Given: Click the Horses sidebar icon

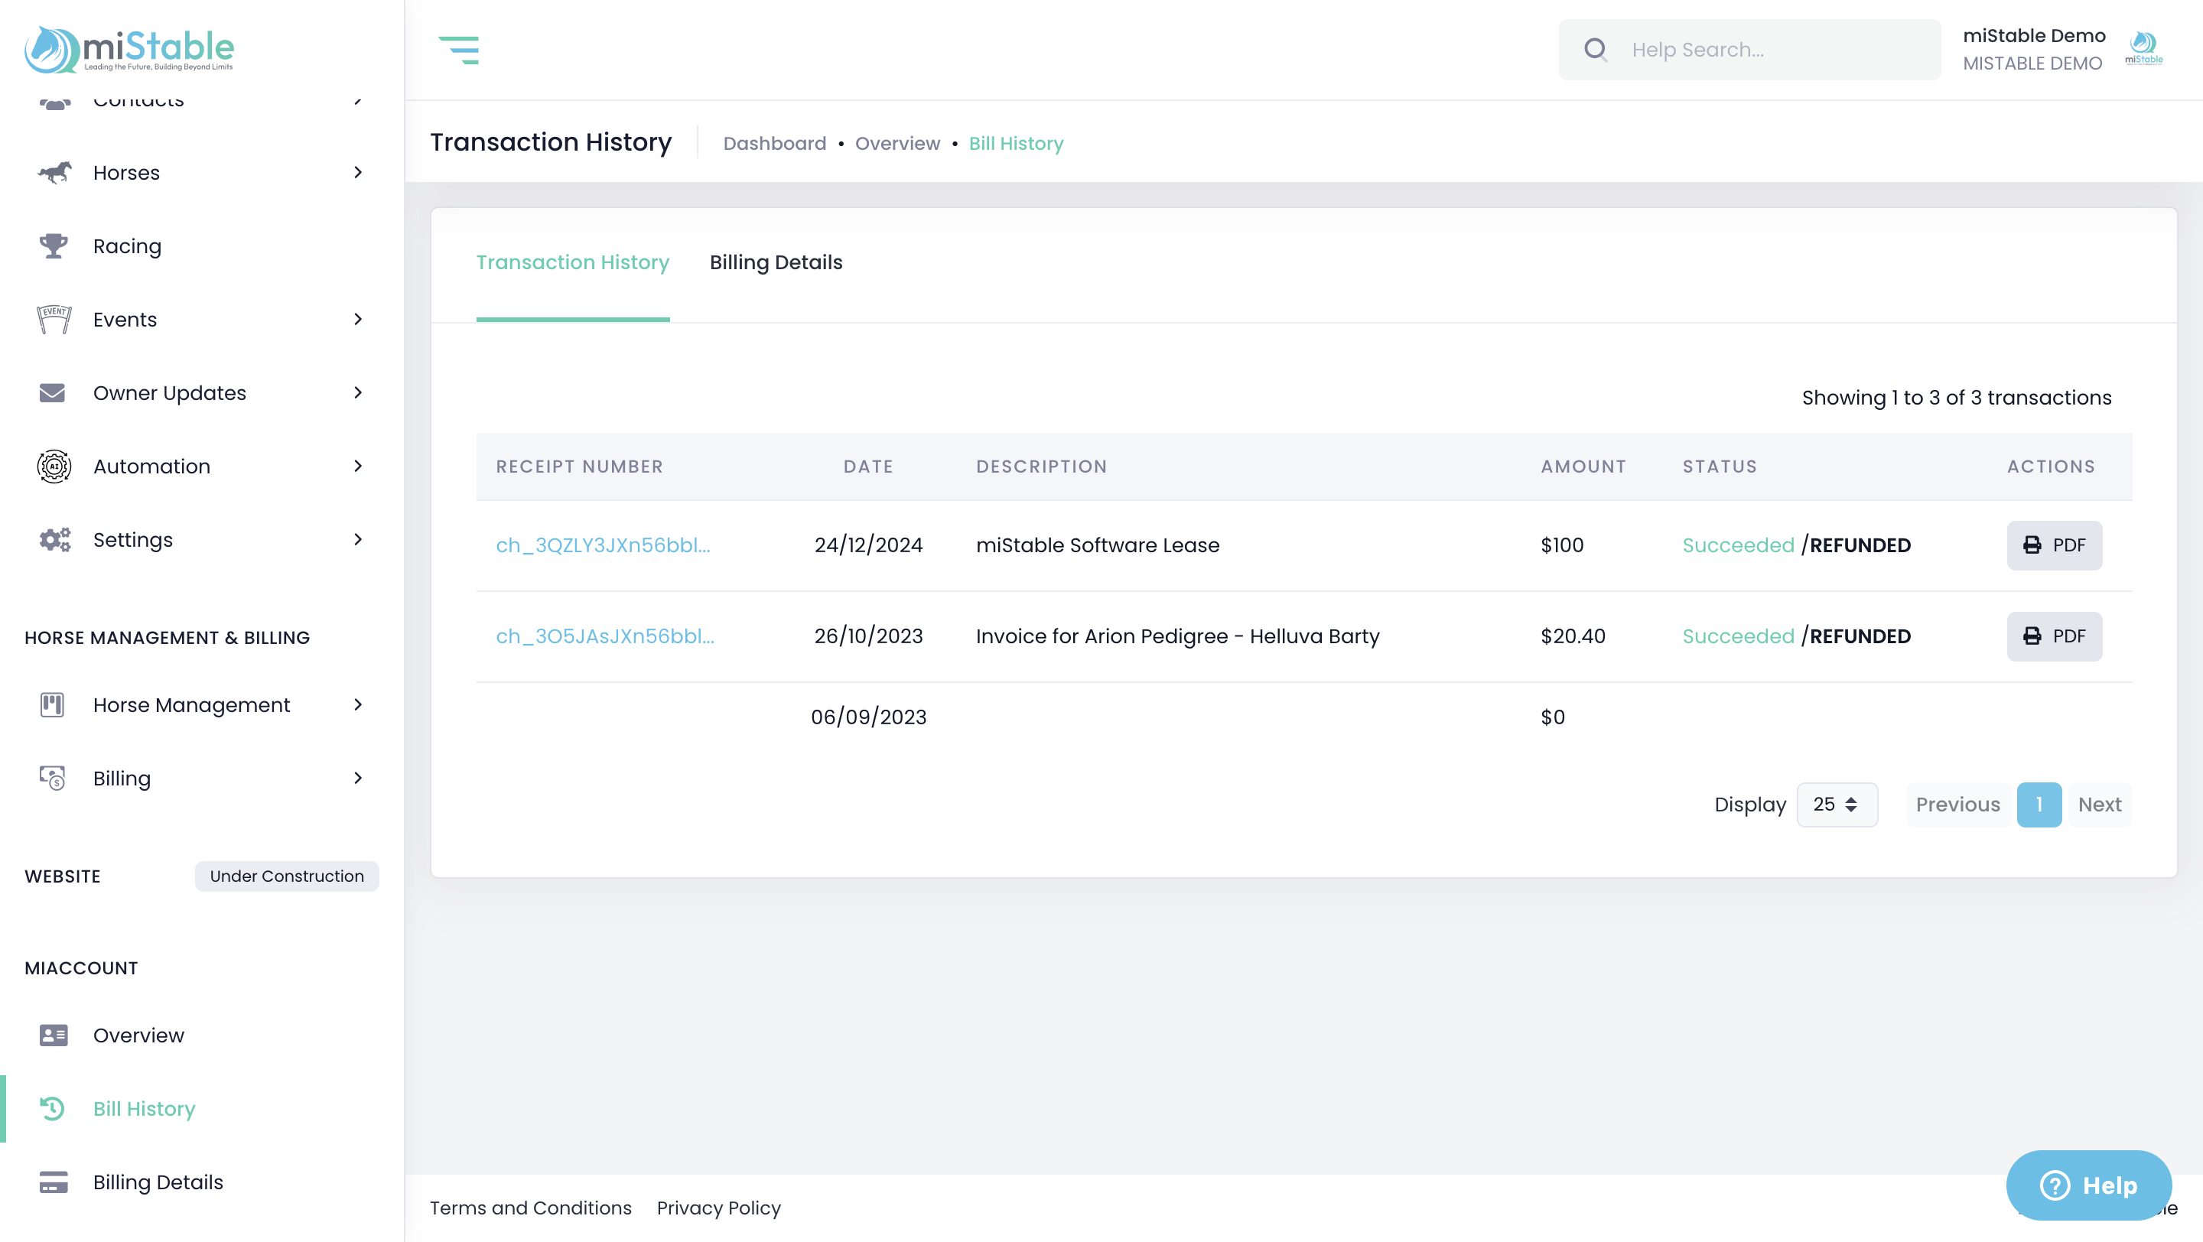Looking at the screenshot, I should 54,173.
